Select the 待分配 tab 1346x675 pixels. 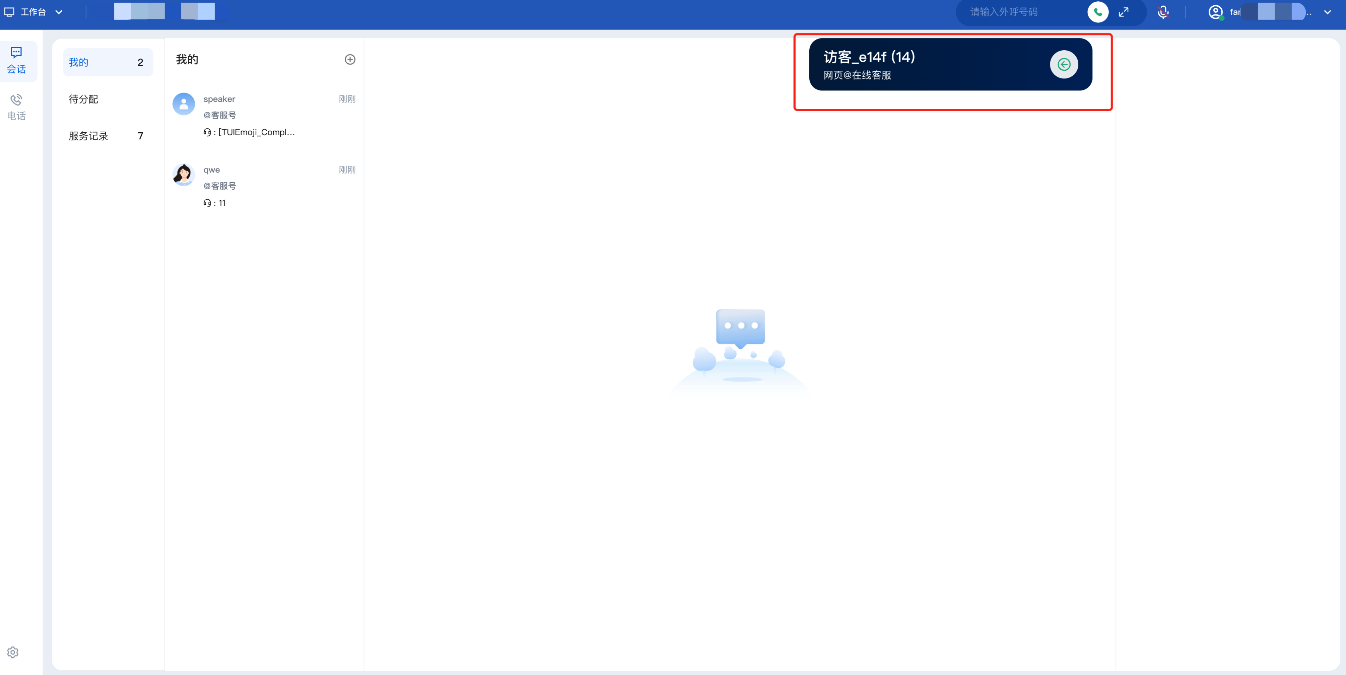(x=83, y=99)
